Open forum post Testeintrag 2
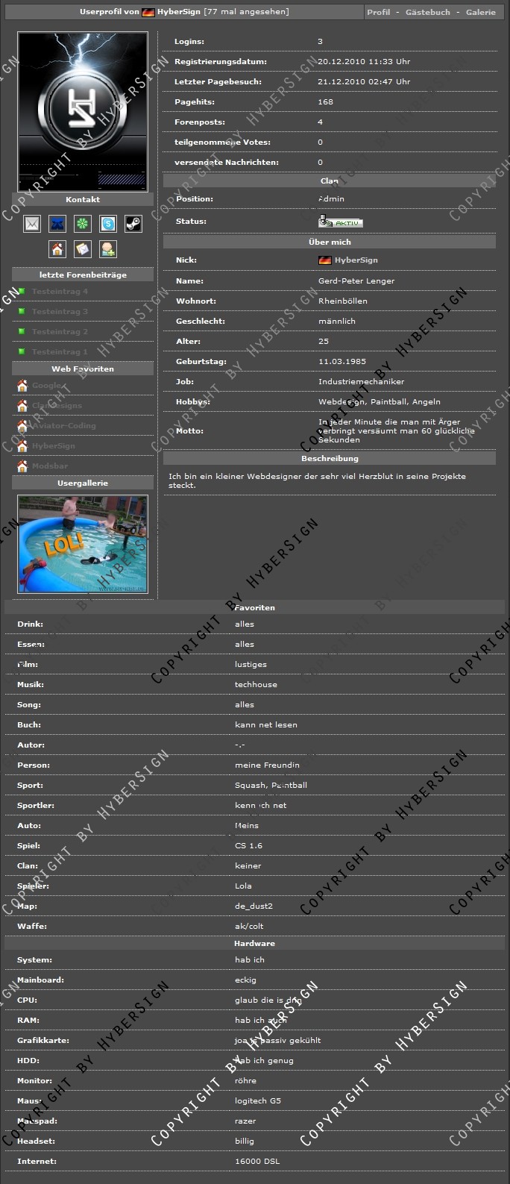Viewport: 510px width, 1184px height. tap(60, 331)
